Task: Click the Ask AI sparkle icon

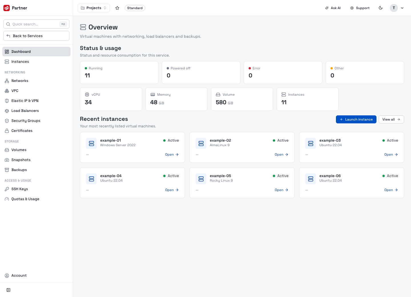Action: pyautogui.click(x=327, y=8)
